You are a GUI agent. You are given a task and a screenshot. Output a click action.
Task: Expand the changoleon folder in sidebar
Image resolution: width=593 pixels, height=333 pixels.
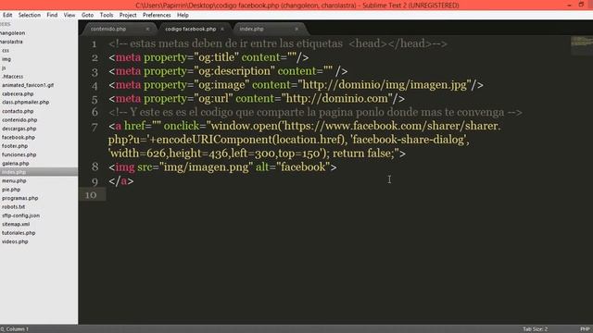pos(12,33)
